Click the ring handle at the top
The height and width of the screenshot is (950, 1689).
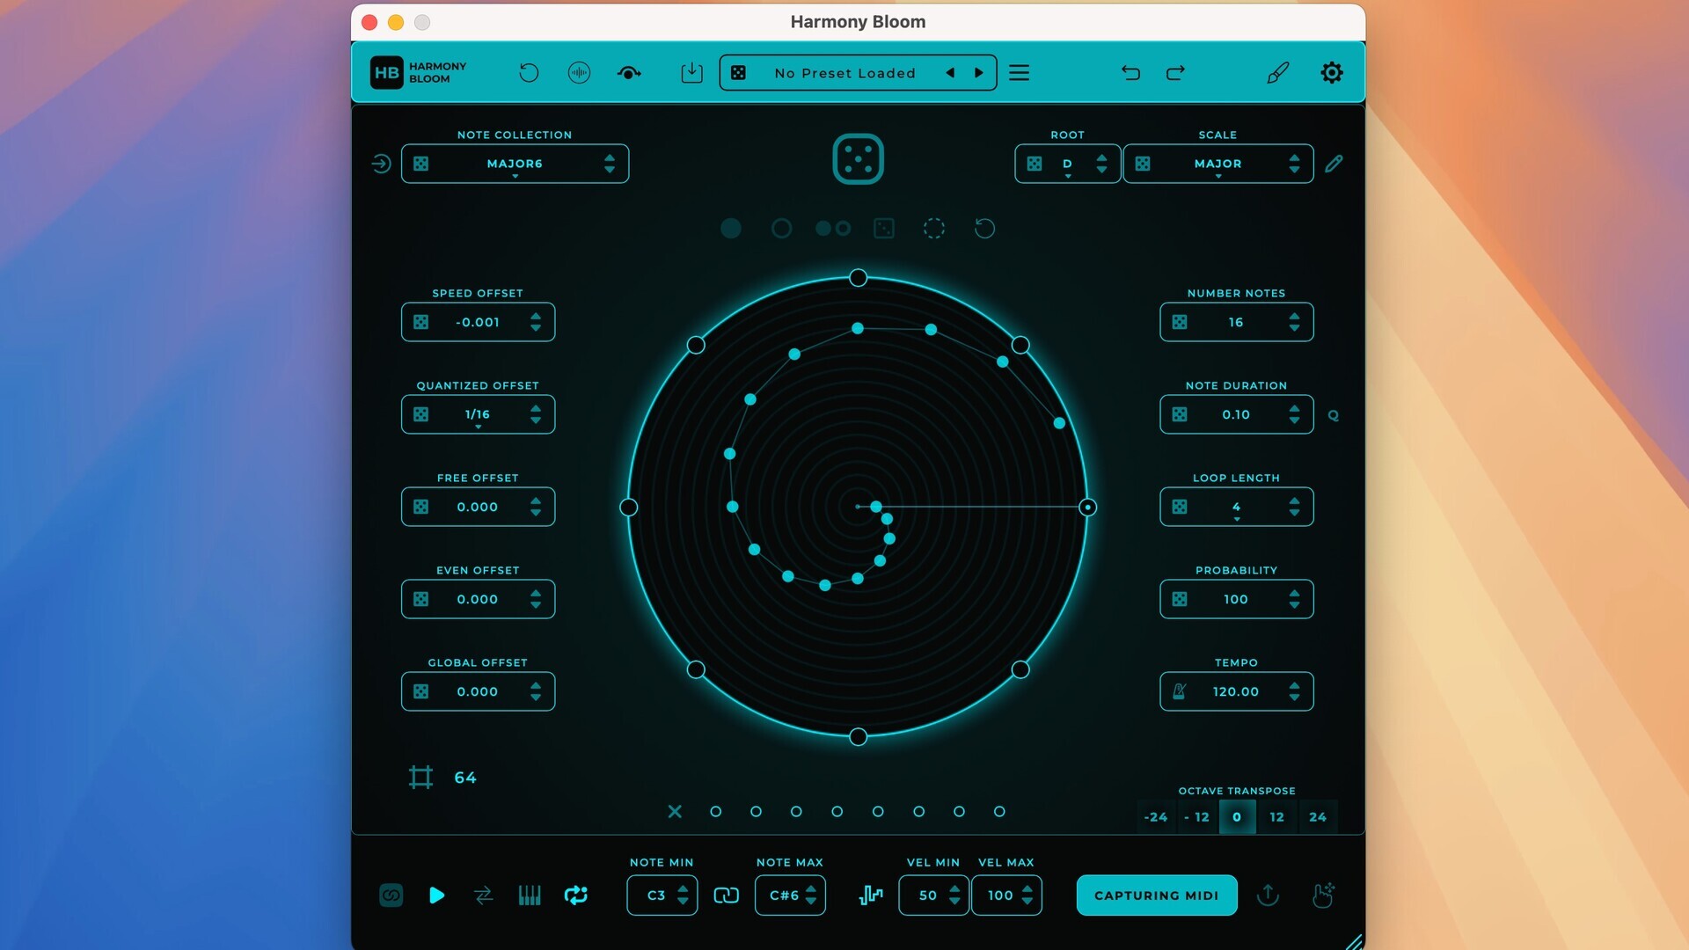point(858,278)
